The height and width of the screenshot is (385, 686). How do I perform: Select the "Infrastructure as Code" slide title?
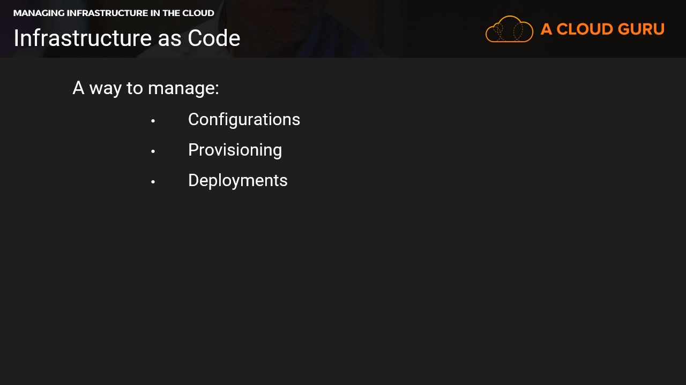(x=126, y=38)
